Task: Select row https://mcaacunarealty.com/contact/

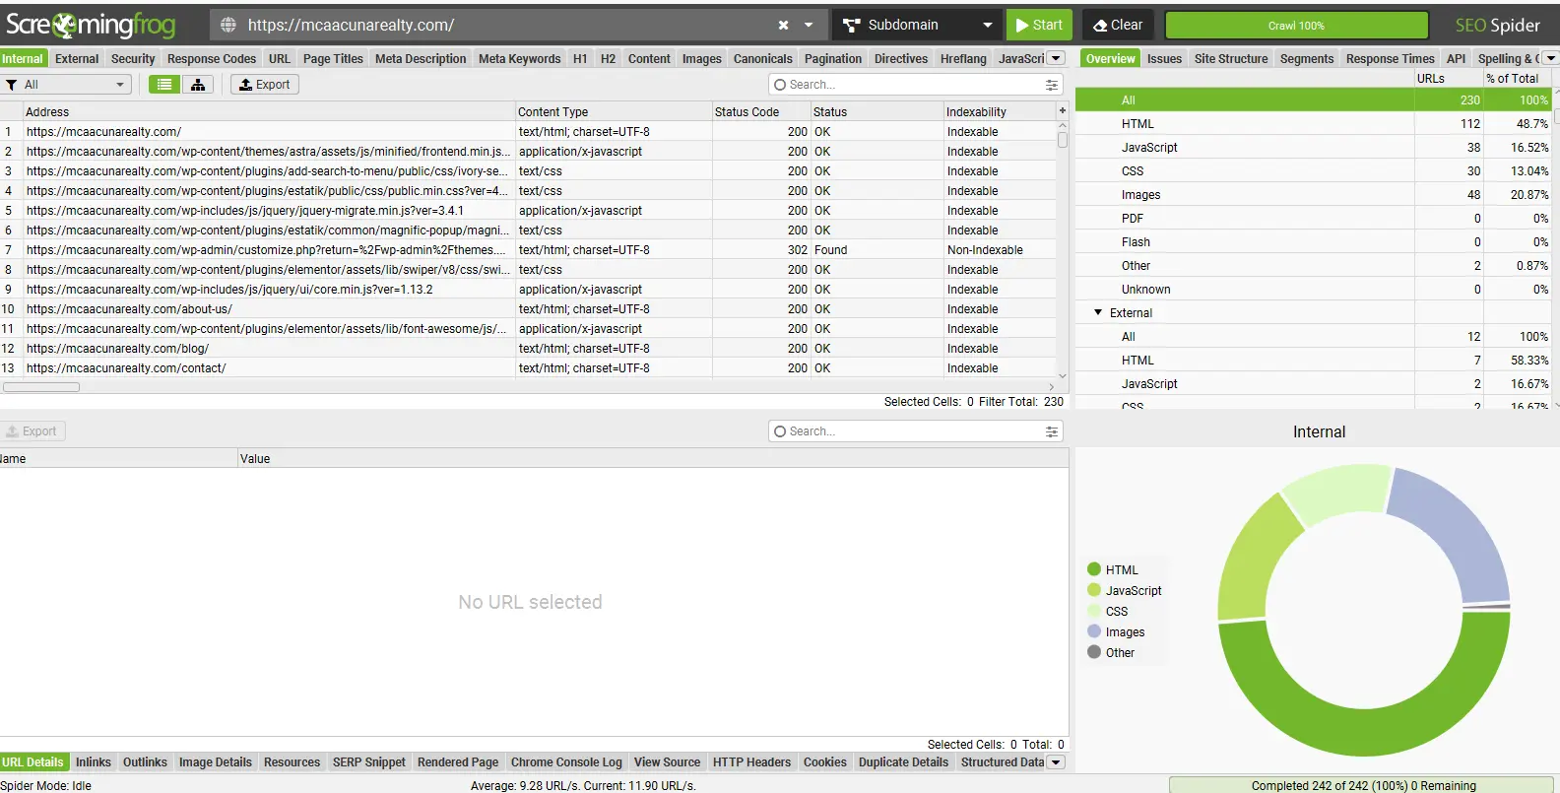Action: [x=528, y=368]
